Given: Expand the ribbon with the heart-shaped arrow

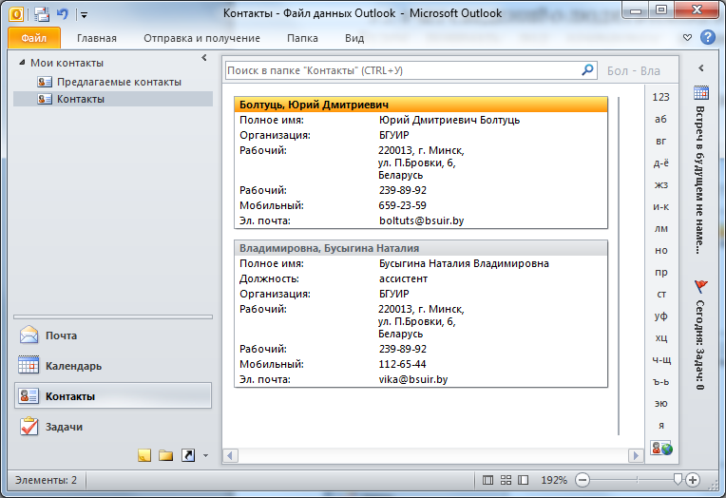Looking at the screenshot, I should click(688, 37).
